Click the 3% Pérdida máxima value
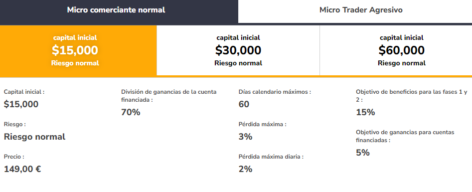 (x=245, y=137)
